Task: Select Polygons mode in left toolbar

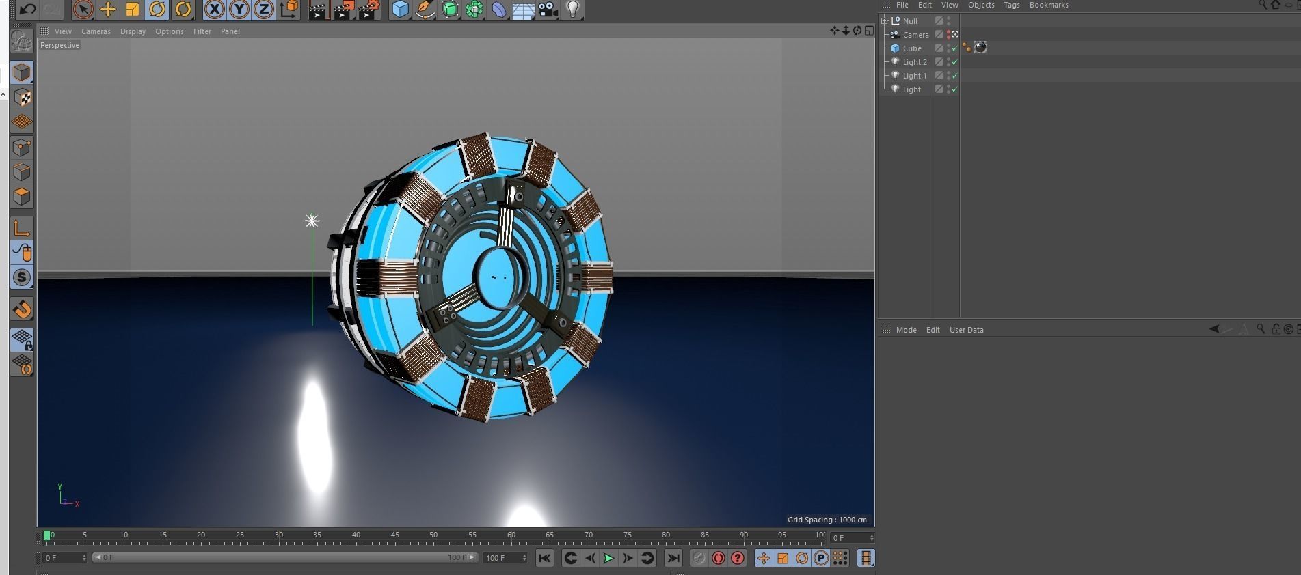Action: (x=22, y=197)
